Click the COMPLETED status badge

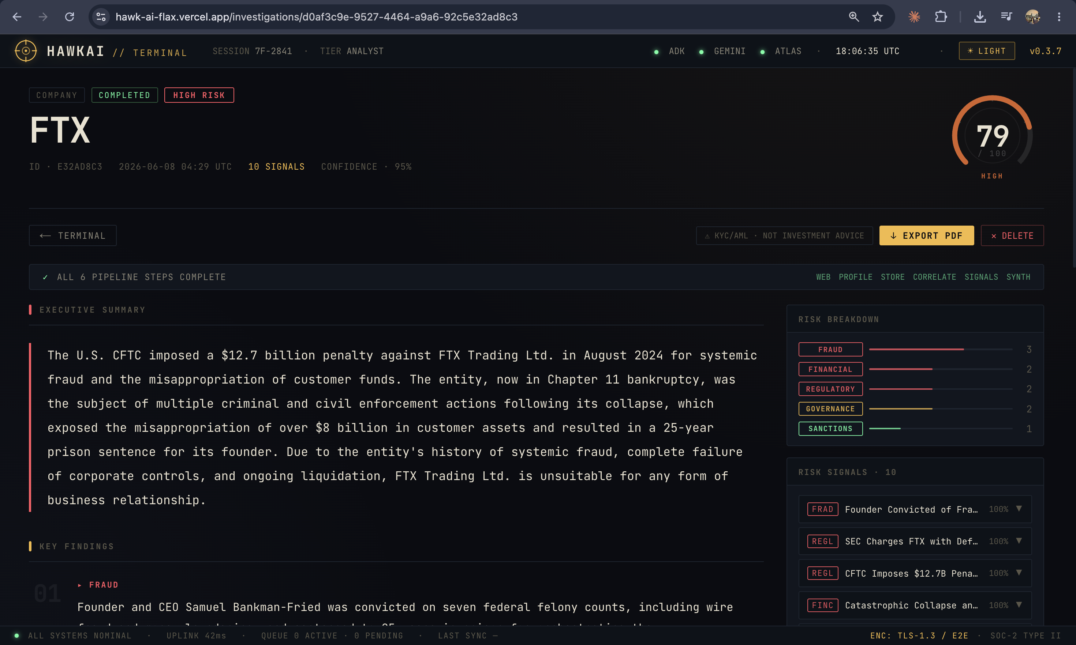pos(124,95)
